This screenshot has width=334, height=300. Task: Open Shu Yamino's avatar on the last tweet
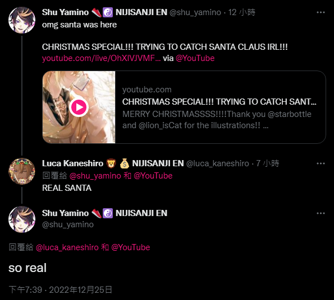(22, 219)
